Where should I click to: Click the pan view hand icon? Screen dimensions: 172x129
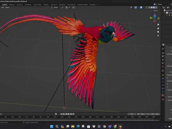[x=158, y=28]
